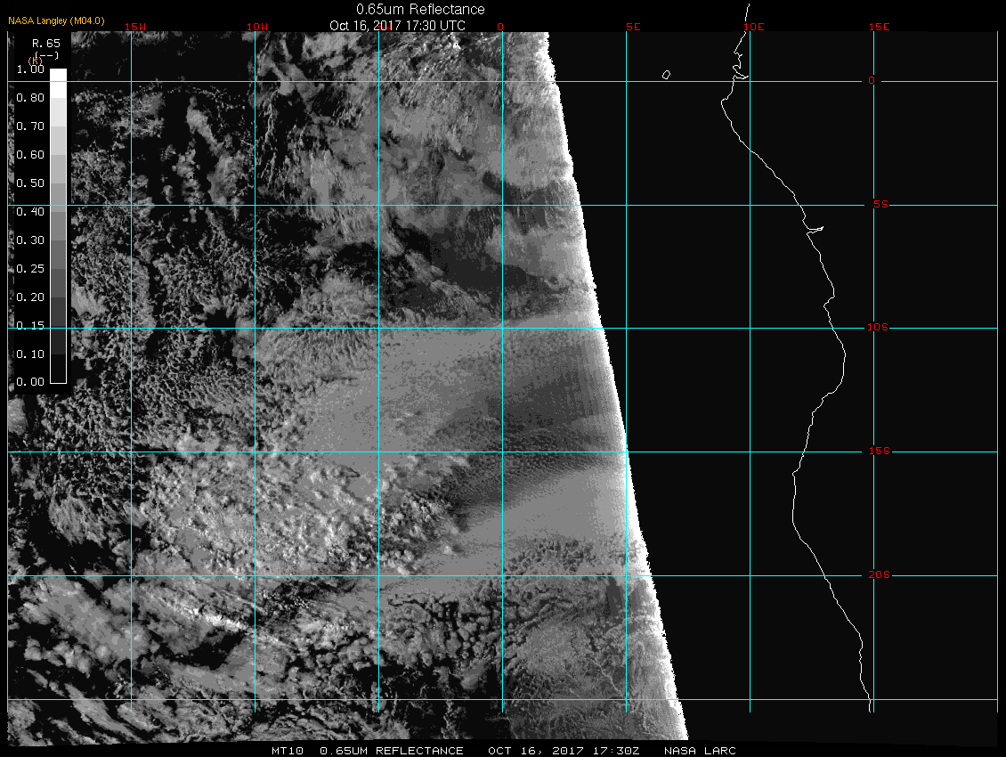Click the '0.65um Reflectance' title text

[420, 9]
